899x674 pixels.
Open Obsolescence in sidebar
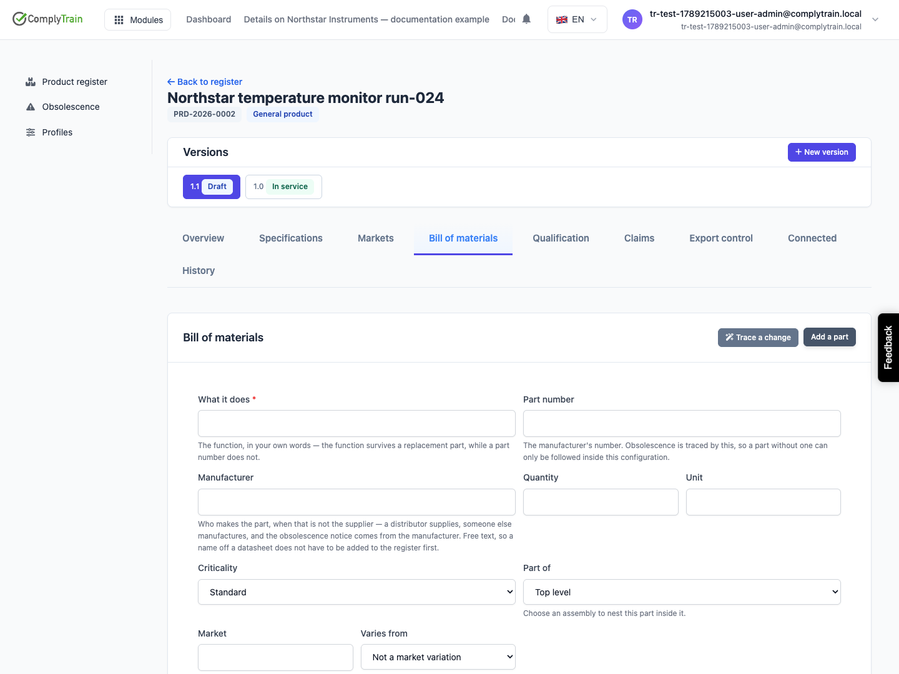click(71, 107)
